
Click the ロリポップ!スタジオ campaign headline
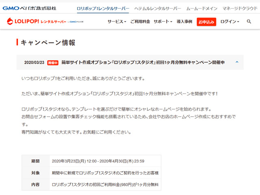click(x=143, y=62)
